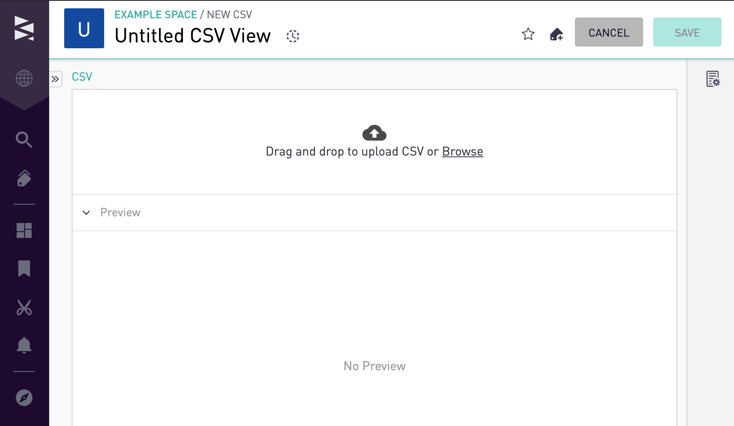Screen dimensions: 734x426
Task: Click the Untitled CSV View title field
Action: pos(193,36)
